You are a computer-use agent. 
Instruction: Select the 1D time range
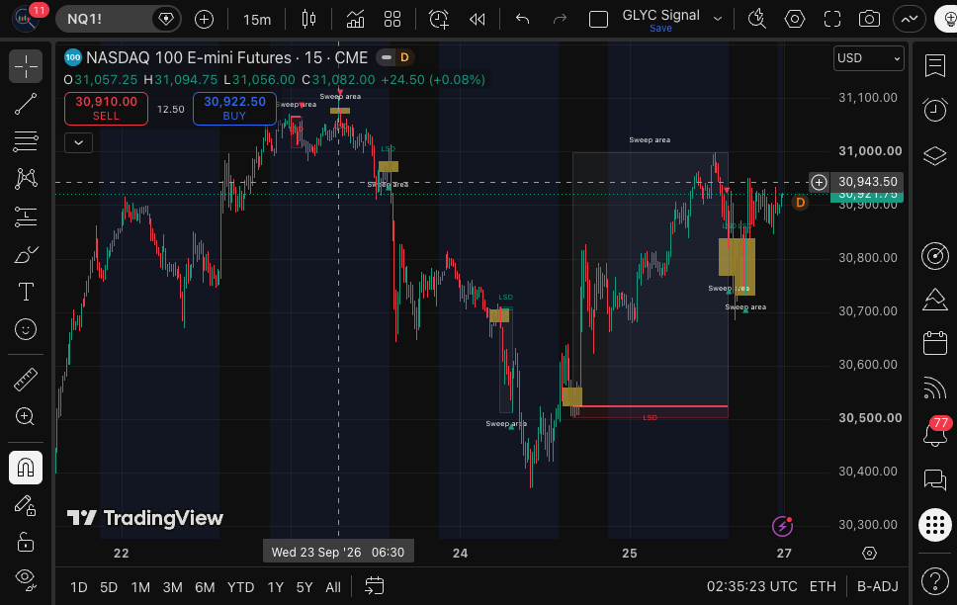coord(79,587)
